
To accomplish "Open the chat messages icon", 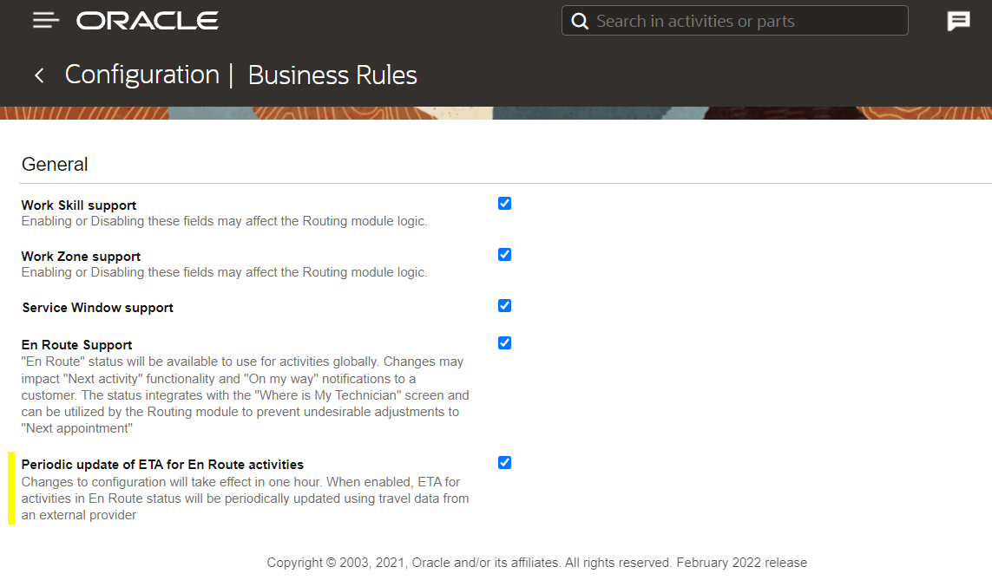I will point(958,22).
